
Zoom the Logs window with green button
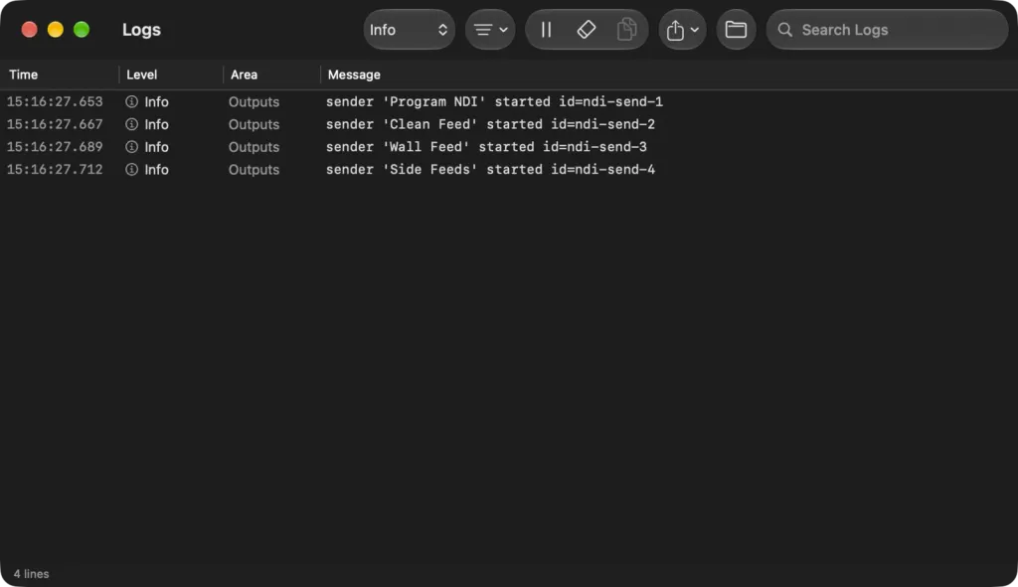point(82,30)
